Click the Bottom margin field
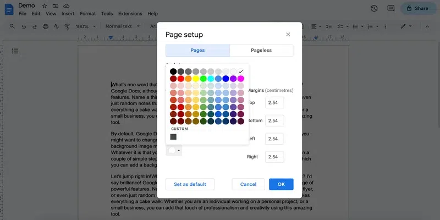 coord(274,120)
